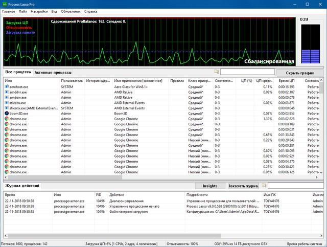The image size is (327, 247).
Task: Click the amddvr.exe process icon
Action: click(x=7, y=92)
